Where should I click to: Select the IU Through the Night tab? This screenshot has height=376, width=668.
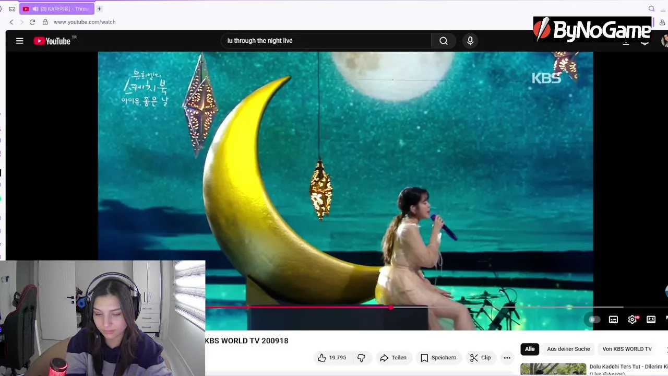57,9
